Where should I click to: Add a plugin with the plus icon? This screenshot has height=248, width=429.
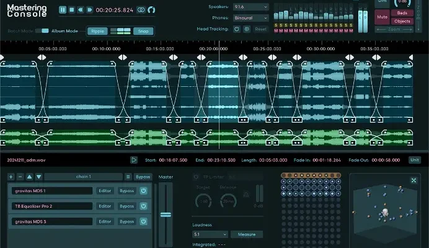pos(11,177)
